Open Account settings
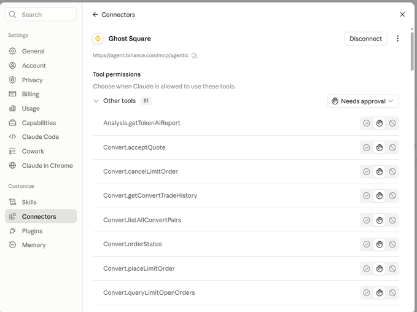 [41, 66]
